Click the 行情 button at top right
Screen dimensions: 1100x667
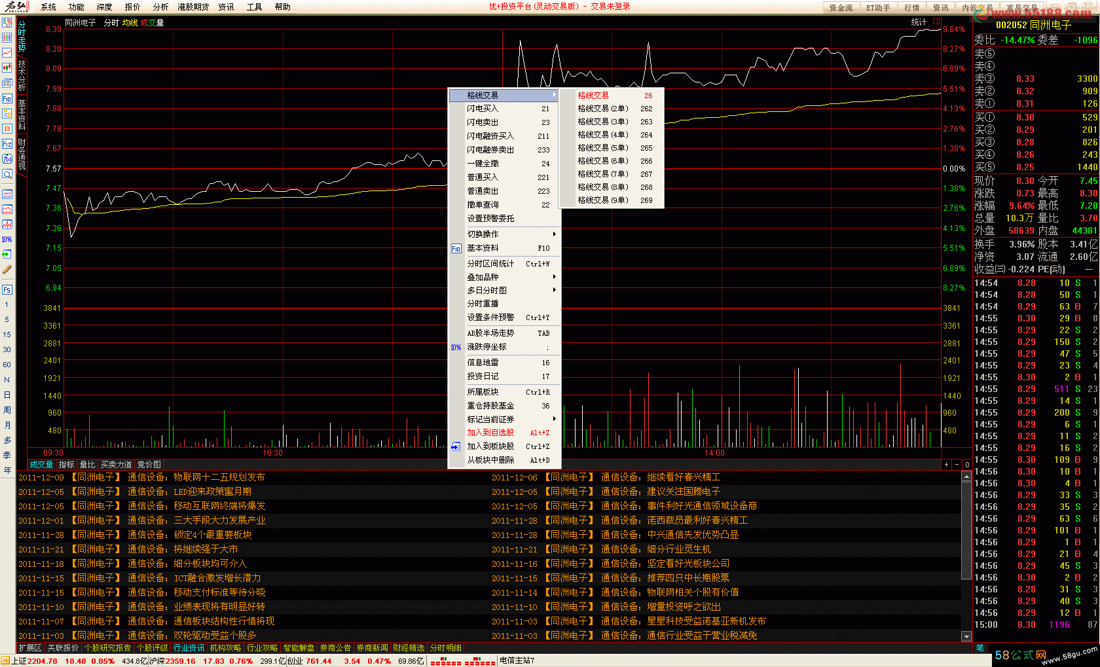[912, 8]
